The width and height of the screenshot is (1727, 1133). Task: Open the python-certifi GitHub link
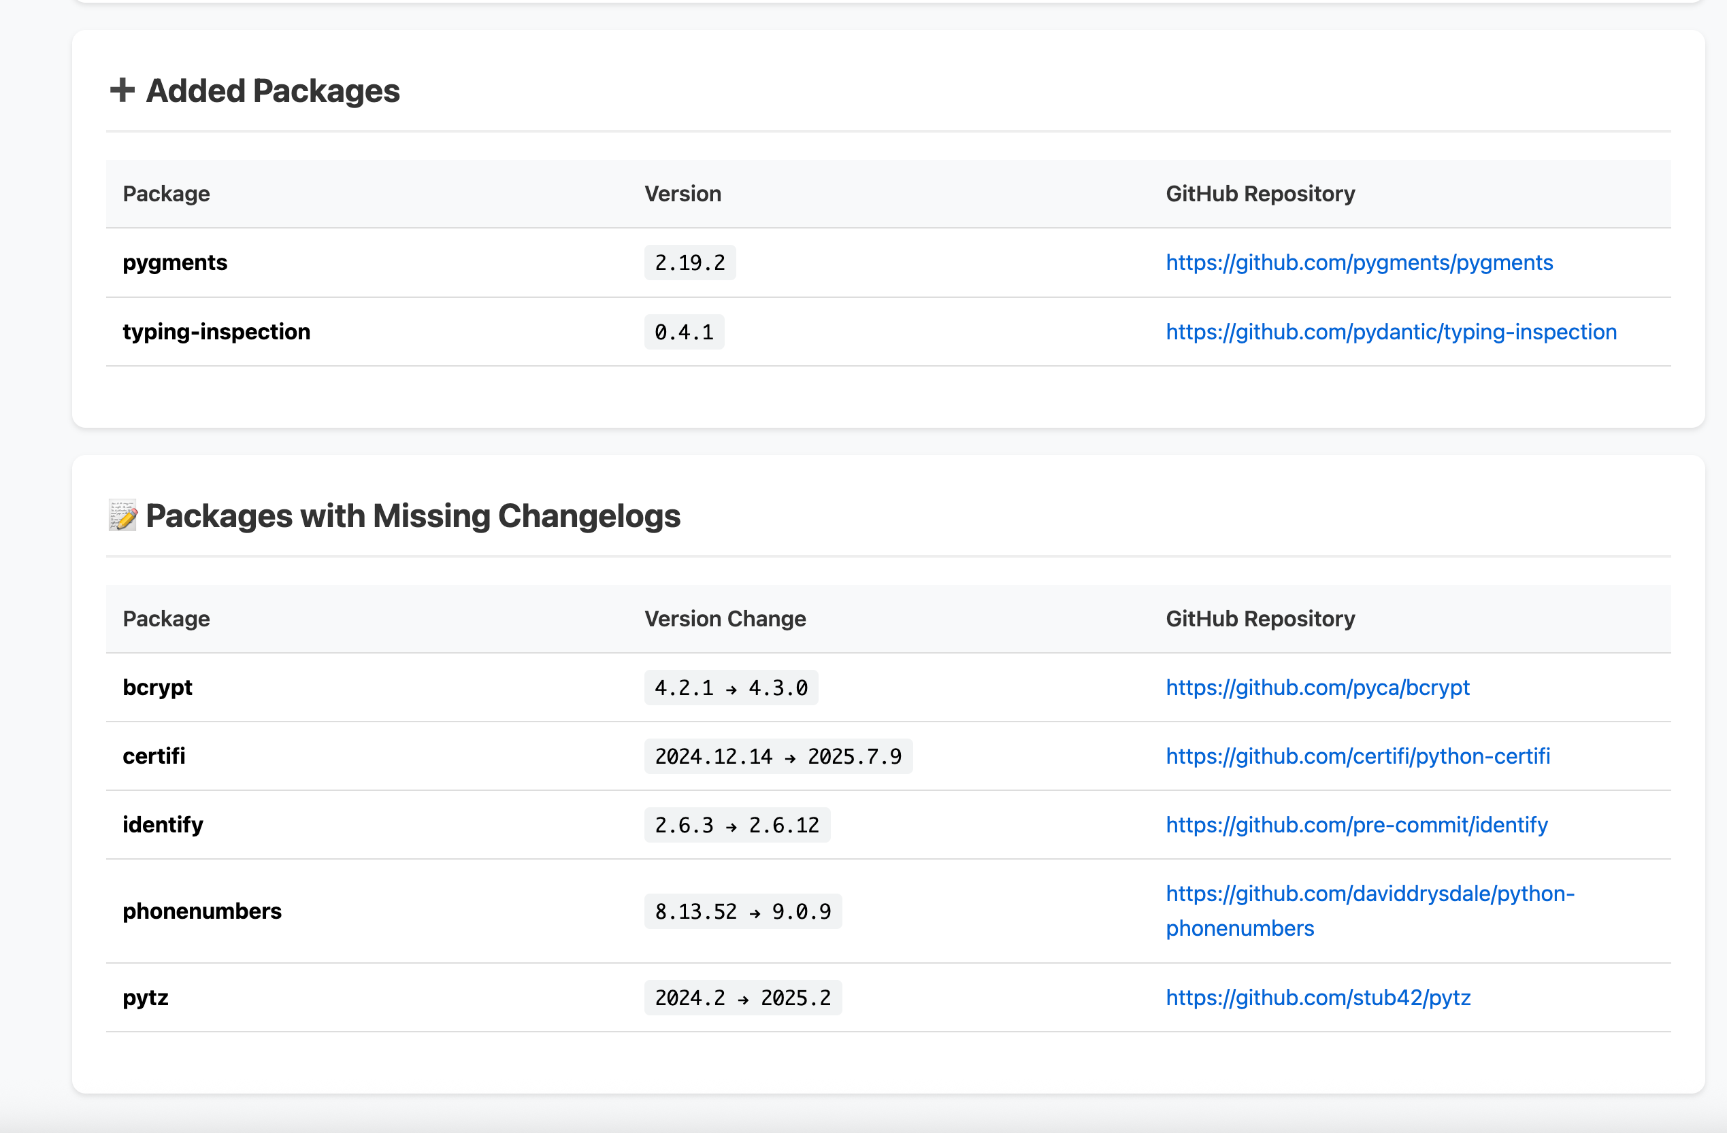(1357, 756)
